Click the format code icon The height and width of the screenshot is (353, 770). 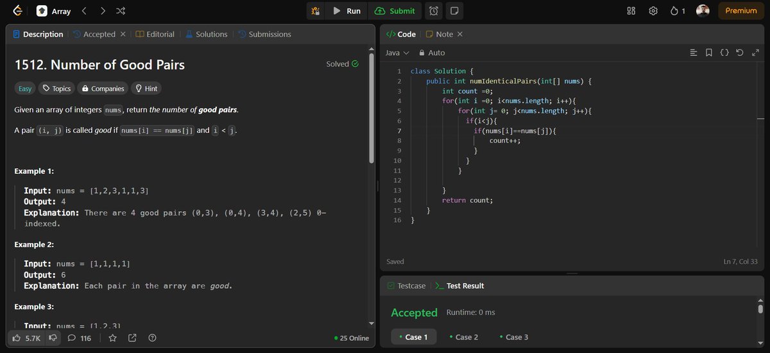(693, 53)
